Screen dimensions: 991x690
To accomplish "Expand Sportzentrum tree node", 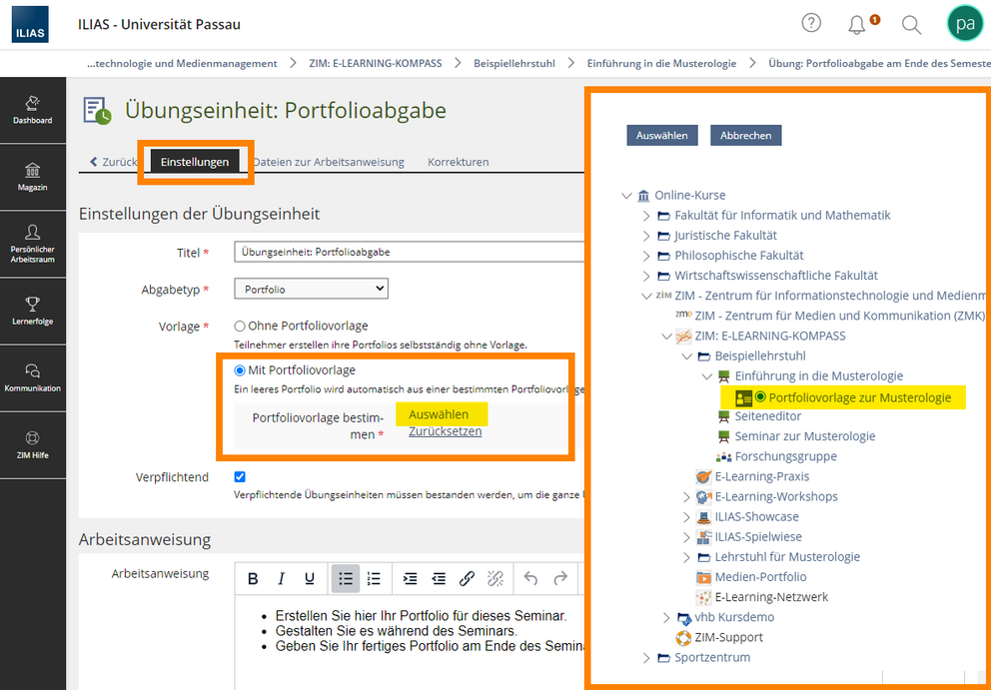I will click(646, 658).
